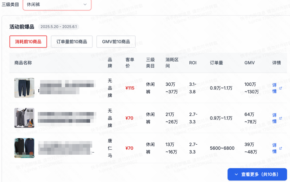Switch to 订单量前10商品 tab
This screenshot has width=290, height=182.
(72, 42)
